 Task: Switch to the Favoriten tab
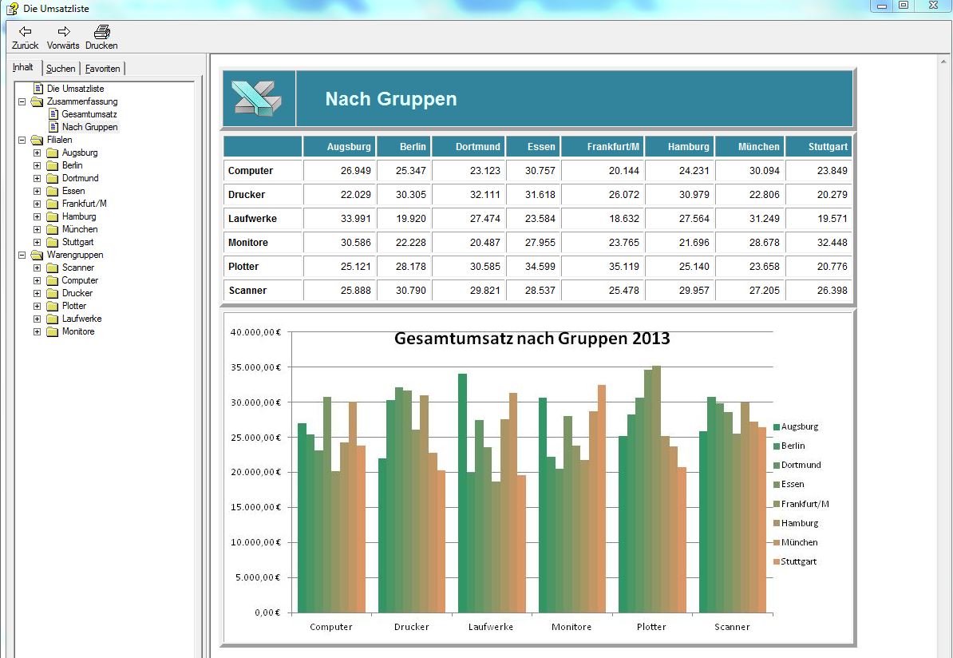pyautogui.click(x=103, y=69)
